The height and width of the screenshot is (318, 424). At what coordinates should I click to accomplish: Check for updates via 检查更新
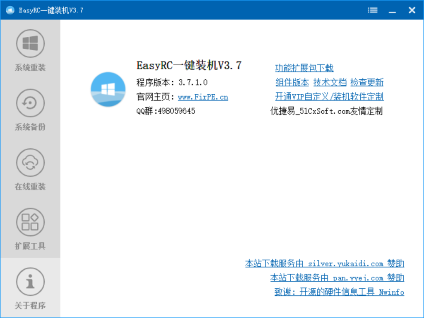click(x=368, y=82)
